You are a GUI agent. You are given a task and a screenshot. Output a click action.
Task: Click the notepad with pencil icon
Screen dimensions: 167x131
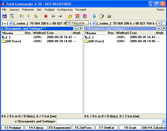click(102, 16)
